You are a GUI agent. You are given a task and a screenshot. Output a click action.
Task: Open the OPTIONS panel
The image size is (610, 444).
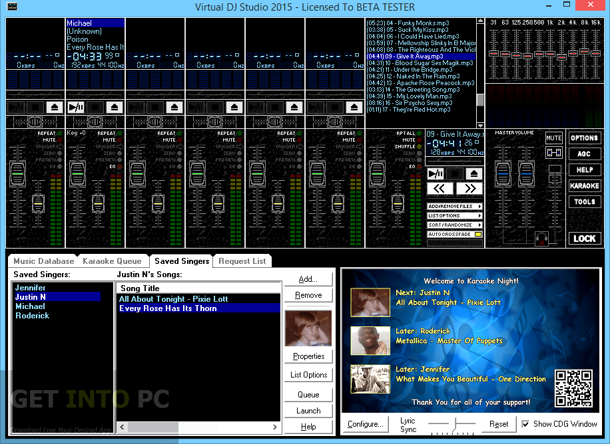point(584,138)
